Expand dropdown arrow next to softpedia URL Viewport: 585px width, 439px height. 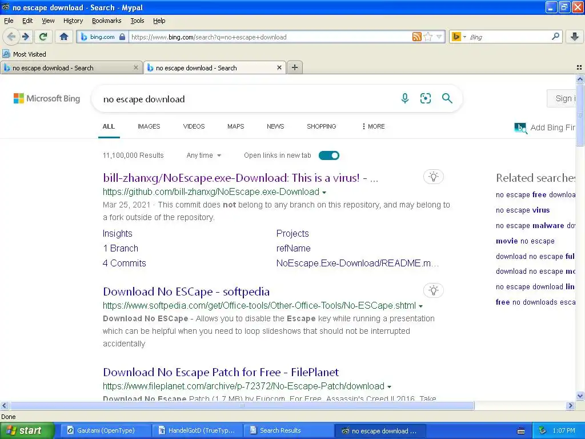tap(421, 306)
